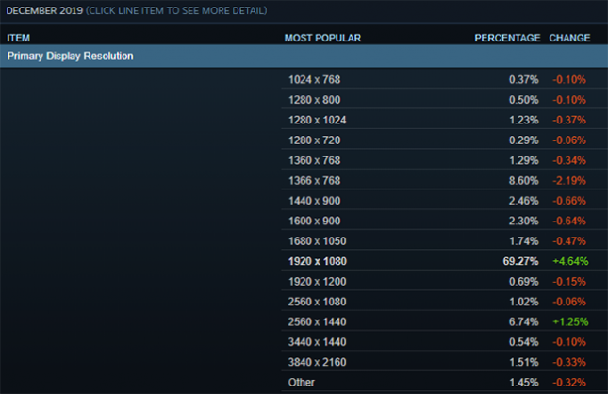The image size is (608, 394).
Task: Click the MOST POPULAR column header
Action: coord(322,38)
